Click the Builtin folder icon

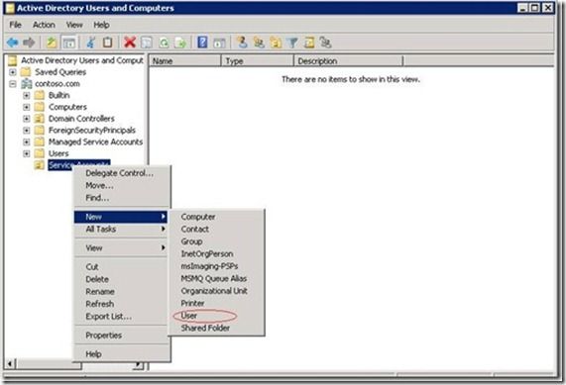pos(40,95)
